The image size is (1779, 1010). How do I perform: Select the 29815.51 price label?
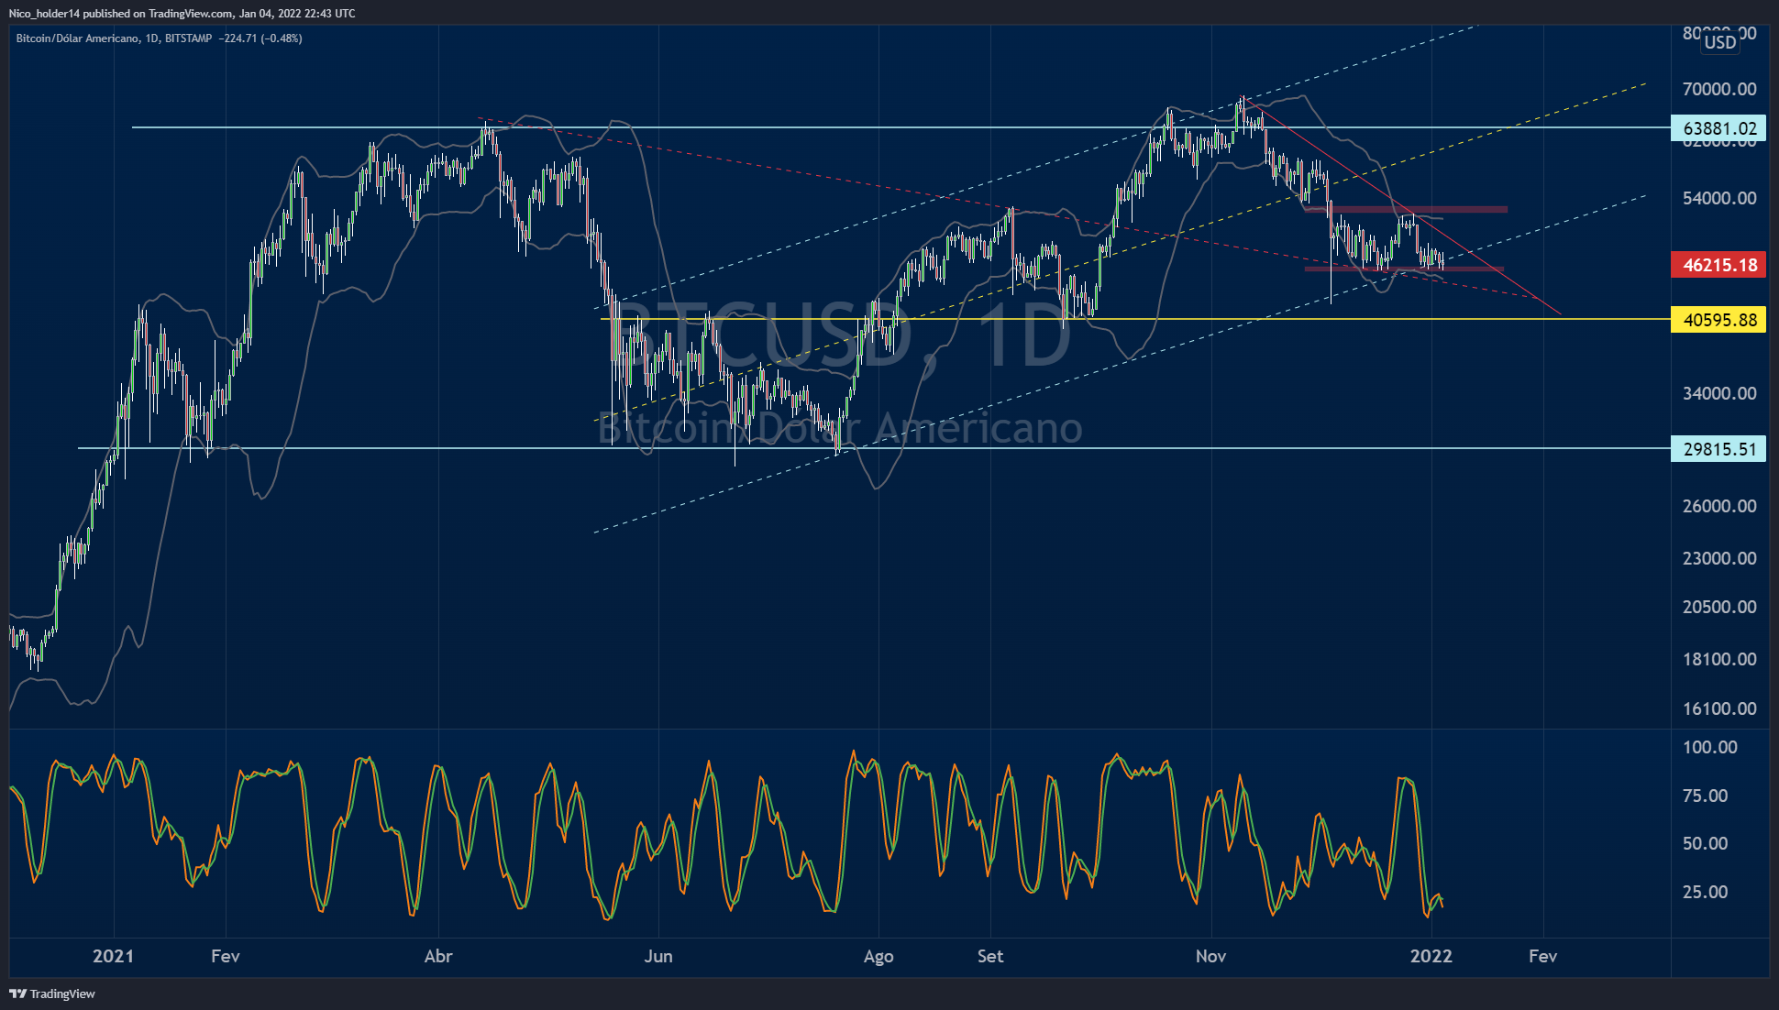click(x=1718, y=449)
